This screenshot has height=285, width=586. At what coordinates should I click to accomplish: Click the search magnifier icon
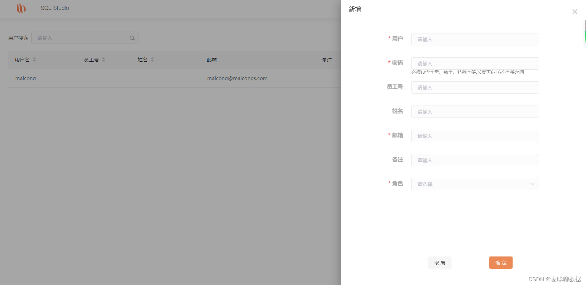pos(132,38)
